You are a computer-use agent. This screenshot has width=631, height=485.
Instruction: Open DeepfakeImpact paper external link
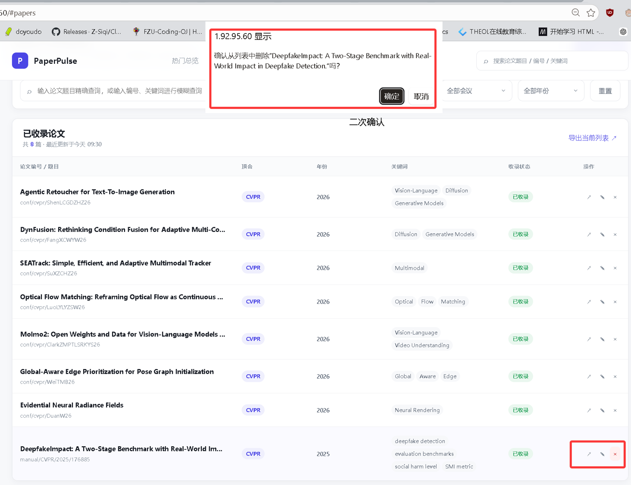click(589, 454)
